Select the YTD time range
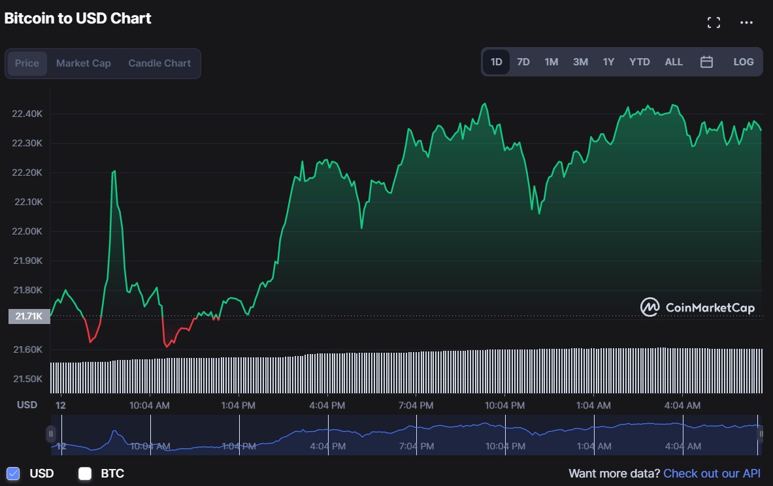The image size is (773, 486). (639, 62)
